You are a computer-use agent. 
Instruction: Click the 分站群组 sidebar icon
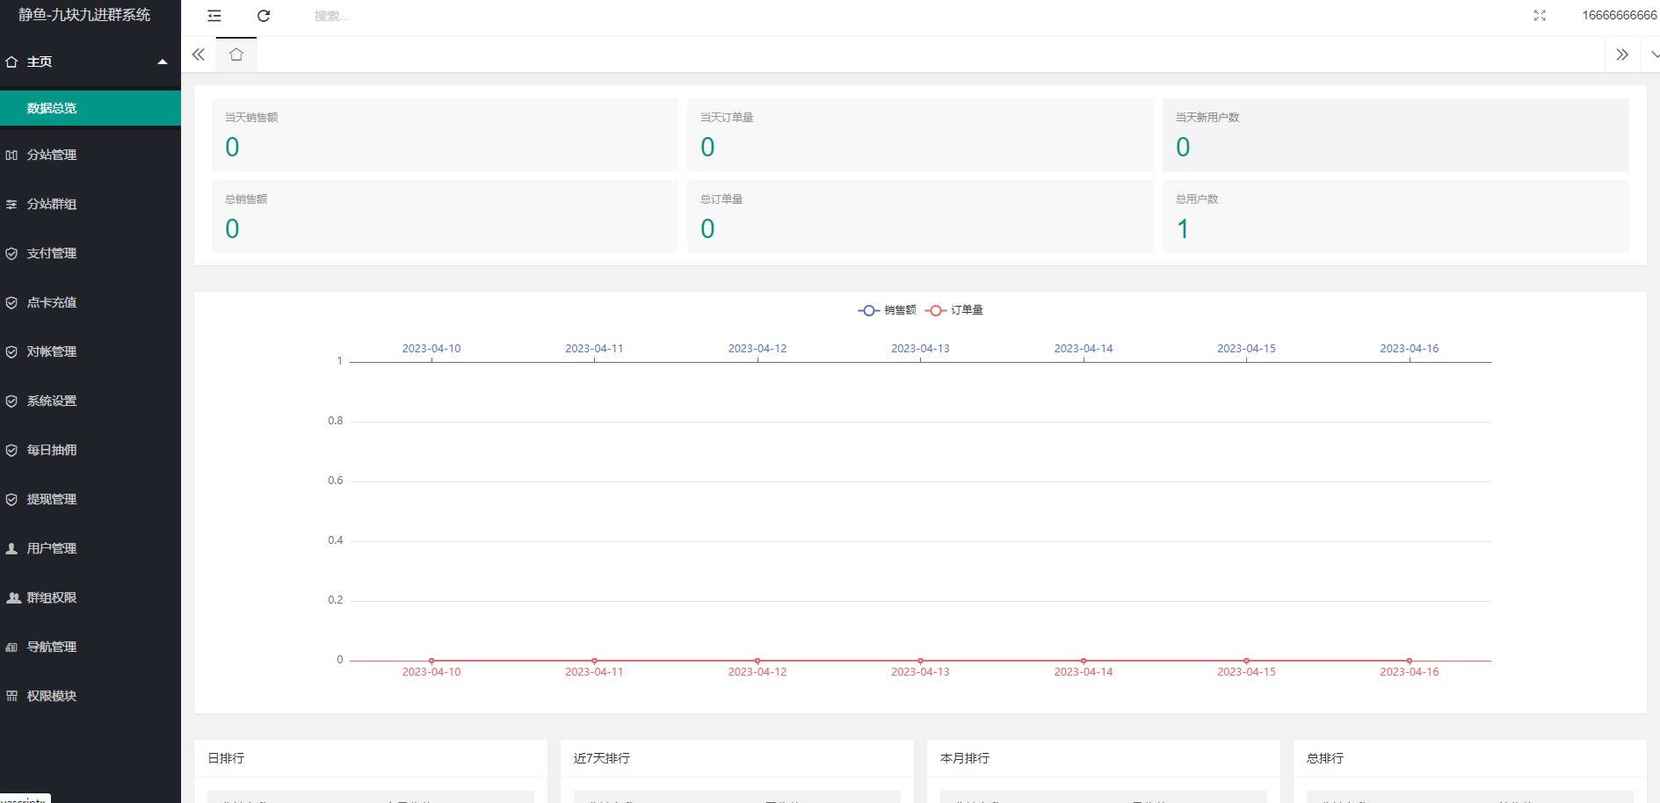[x=11, y=204]
